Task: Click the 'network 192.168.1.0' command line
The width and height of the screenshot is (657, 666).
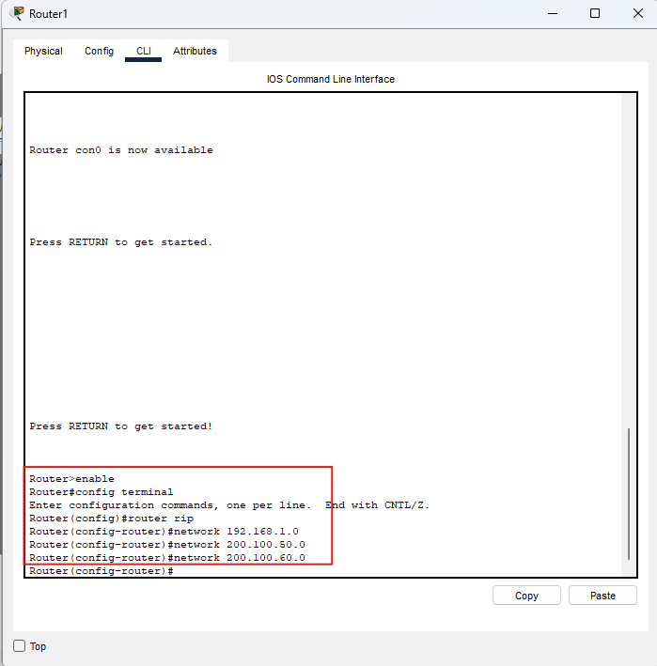Action: [x=164, y=532]
